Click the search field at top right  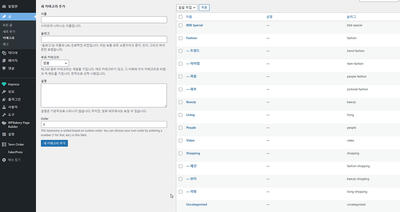[x=380, y=1]
